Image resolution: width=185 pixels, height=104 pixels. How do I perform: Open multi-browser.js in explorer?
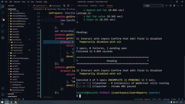tap(18, 82)
